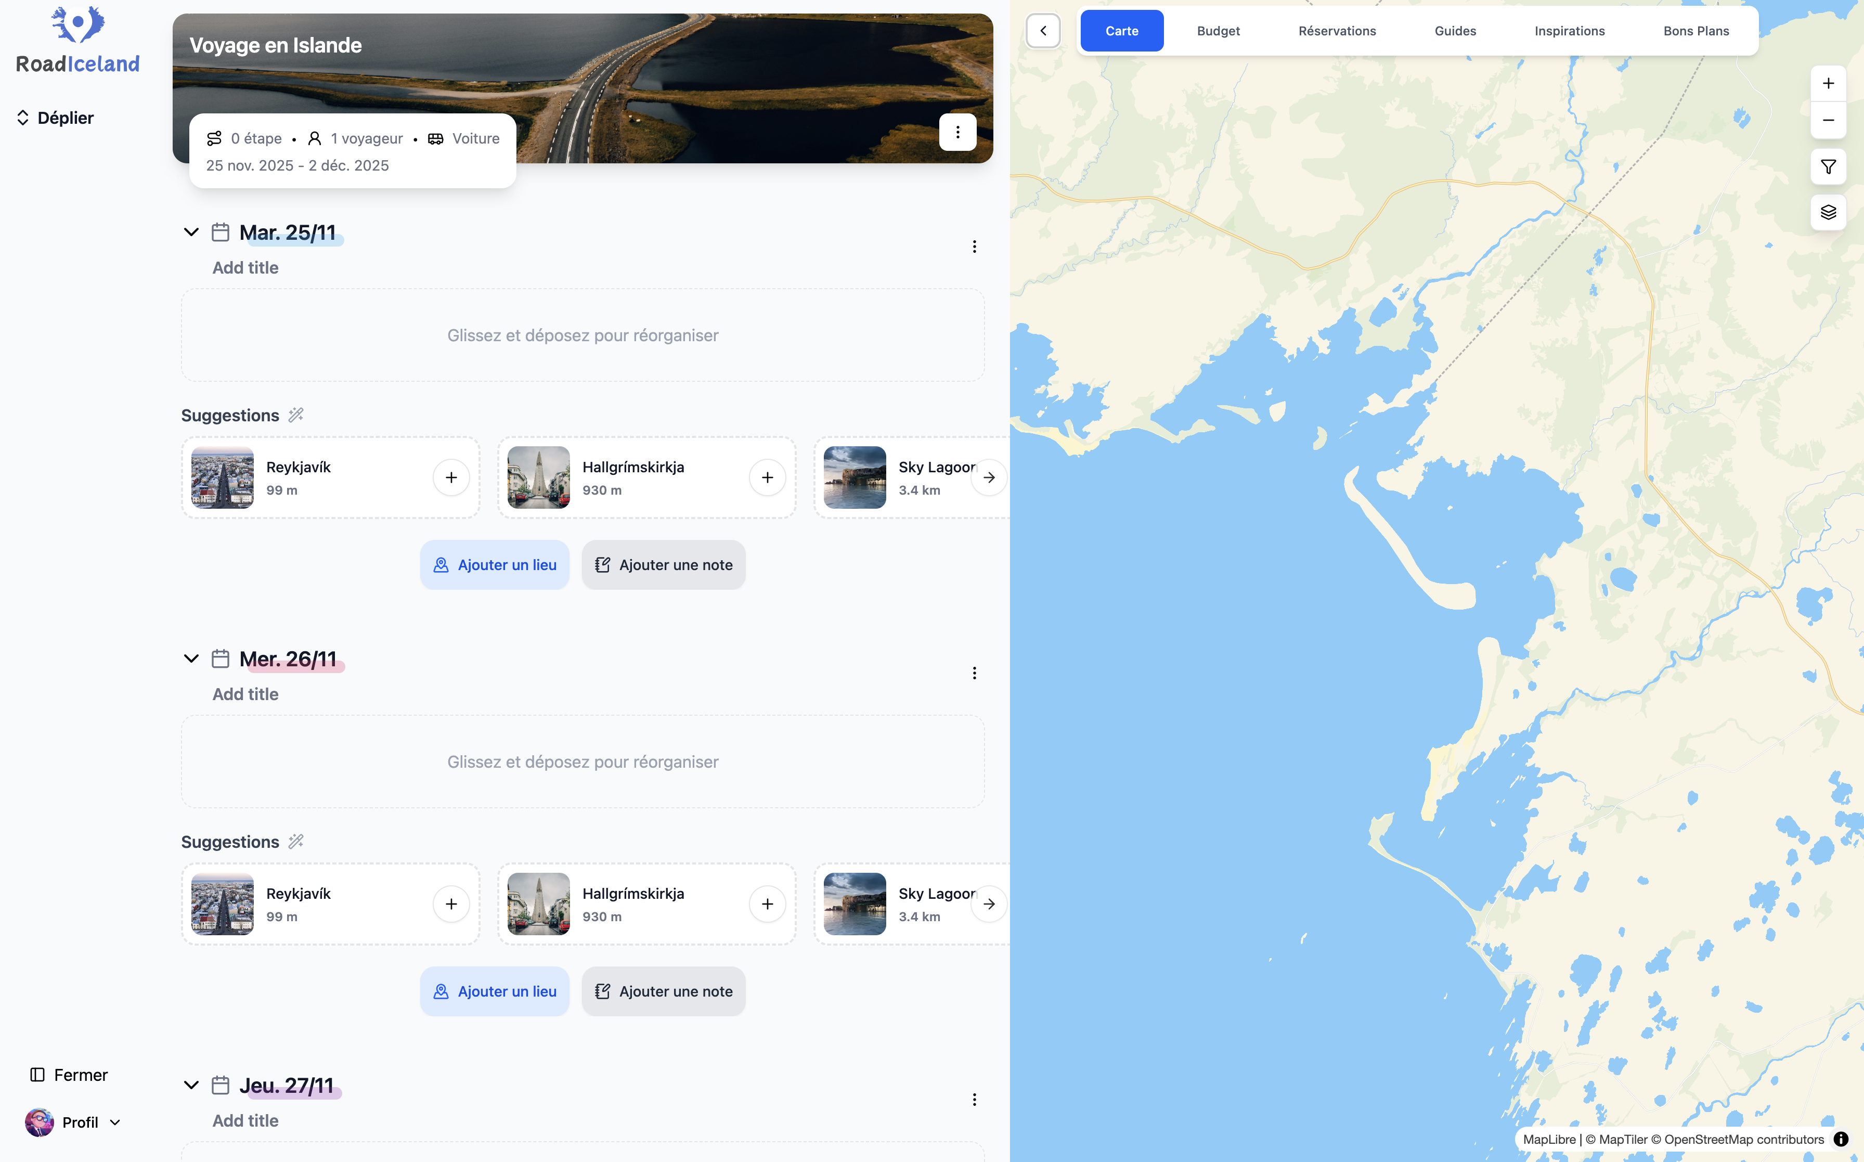Open the map layers selector
The image size is (1864, 1162).
(1828, 212)
